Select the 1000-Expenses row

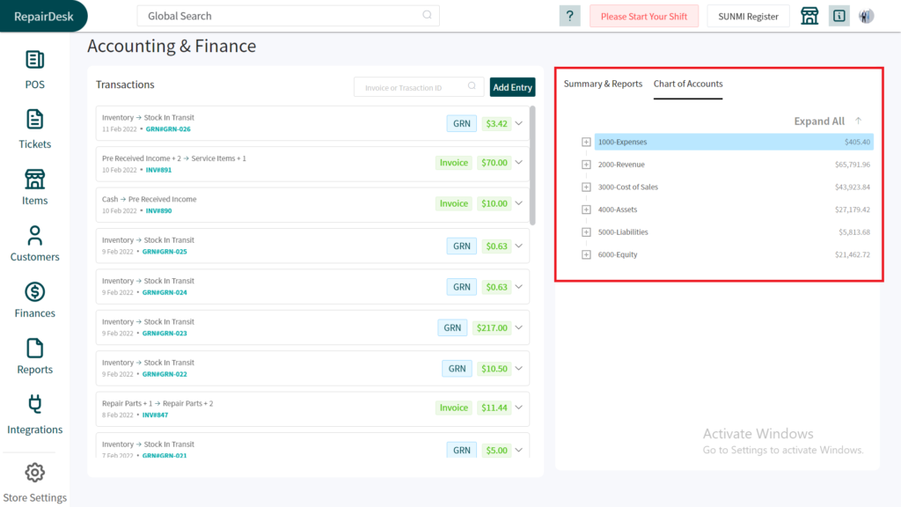[x=734, y=142]
